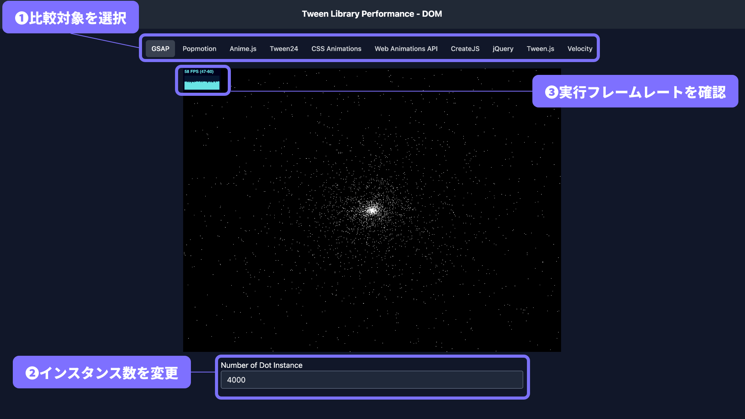Click the 'Number of Dot Instance' label
745x419 pixels.
pyautogui.click(x=262, y=365)
